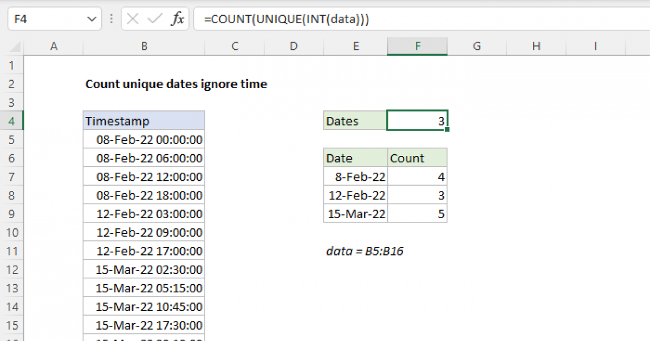Select column B header
This screenshot has width=650, height=341.
[x=144, y=46]
